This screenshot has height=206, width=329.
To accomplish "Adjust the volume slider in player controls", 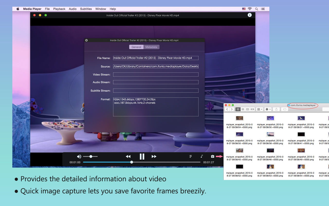I will click(x=90, y=157).
